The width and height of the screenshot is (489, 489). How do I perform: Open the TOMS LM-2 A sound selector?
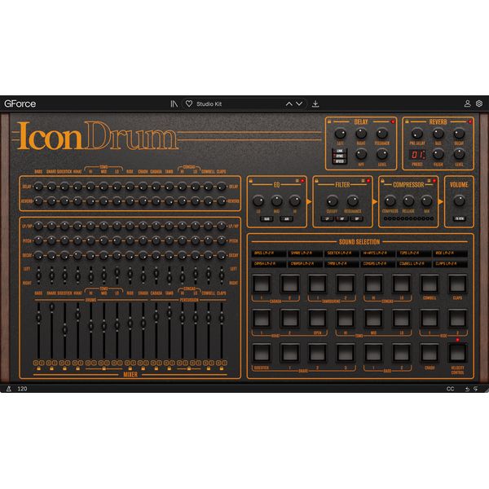414,253
